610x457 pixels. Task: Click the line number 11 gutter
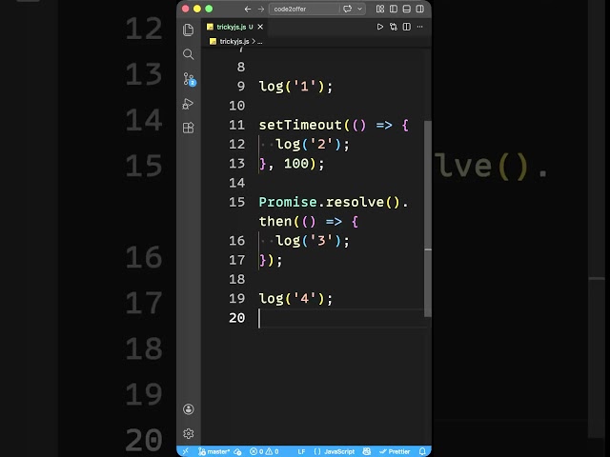(x=237, y=125)
